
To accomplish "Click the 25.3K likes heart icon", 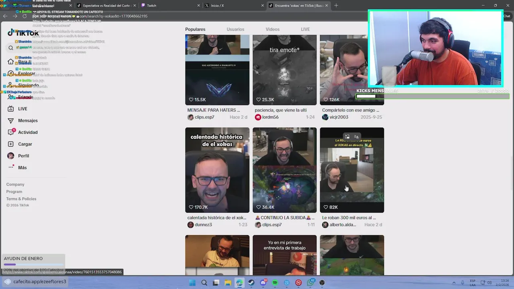I will coord(259,100).
